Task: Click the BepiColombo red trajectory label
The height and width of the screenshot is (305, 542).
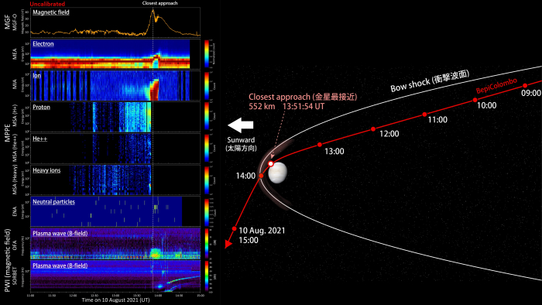Action: pos(496,85)
